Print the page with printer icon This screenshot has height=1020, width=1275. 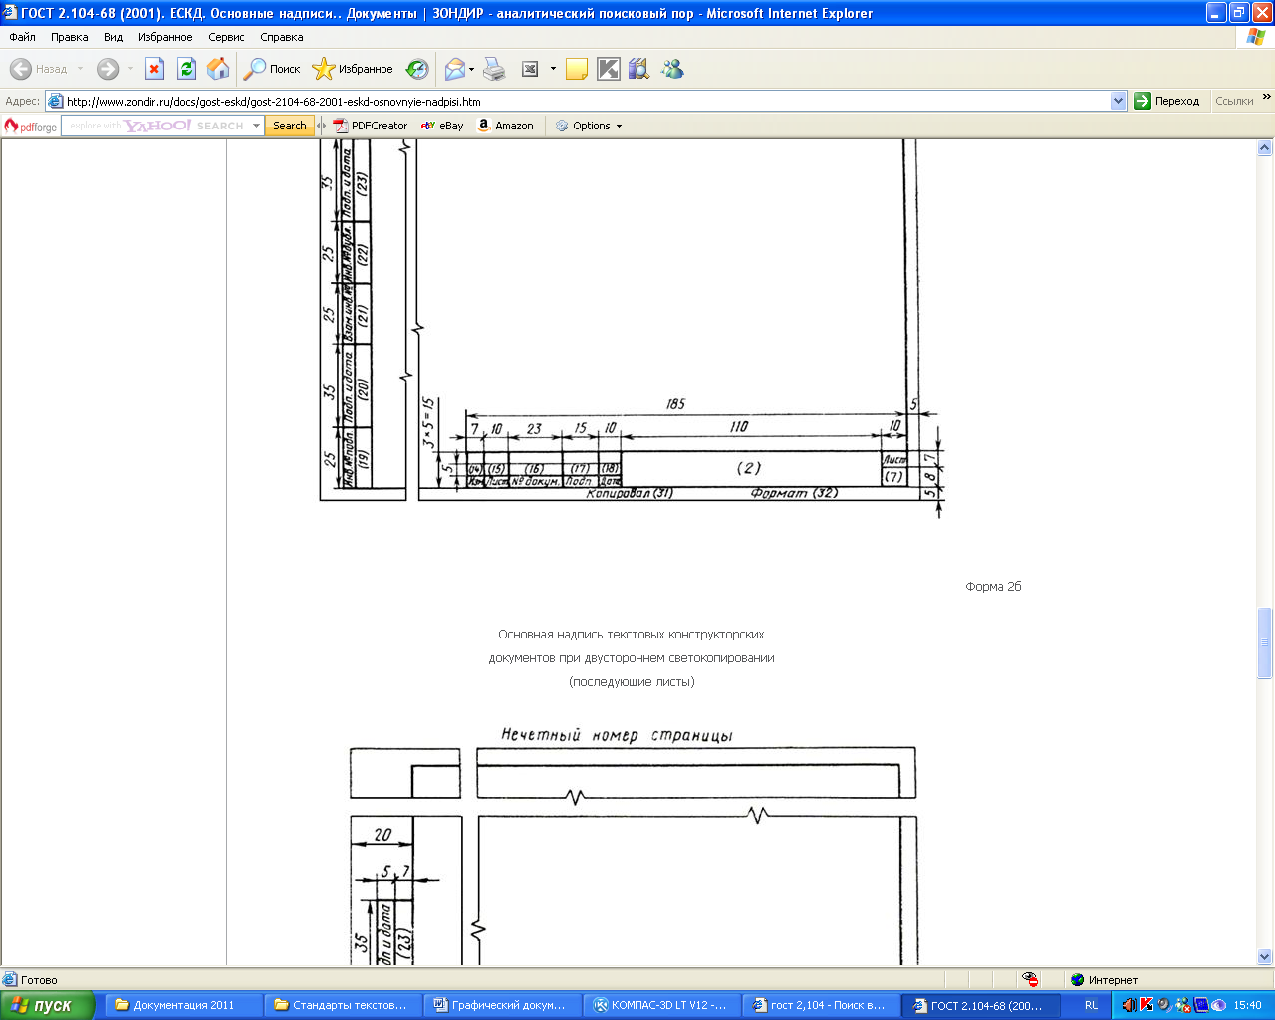[494, 69]
